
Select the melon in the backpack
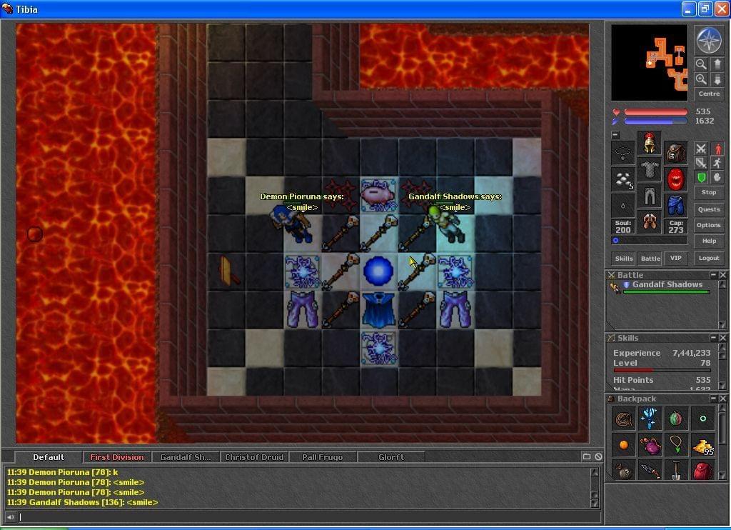[675, 419]
